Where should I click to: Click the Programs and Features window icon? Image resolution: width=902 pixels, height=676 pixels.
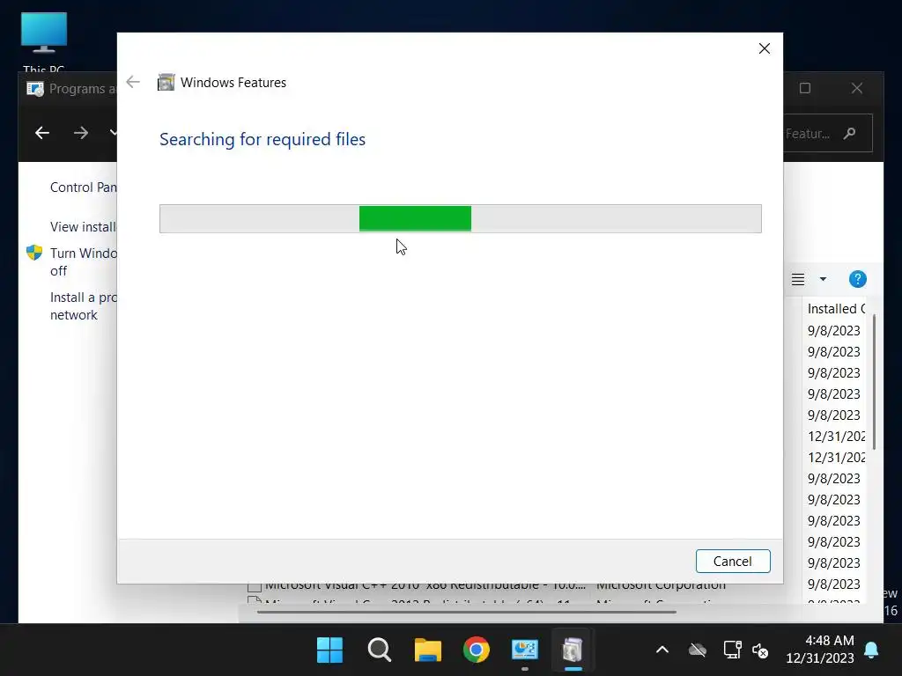(x=35, y=89)
